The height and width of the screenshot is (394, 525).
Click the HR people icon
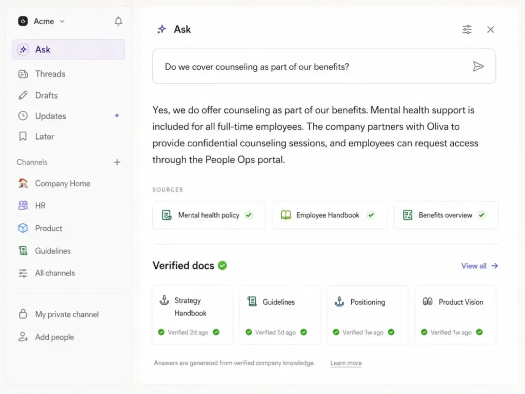tap(23, 205)
